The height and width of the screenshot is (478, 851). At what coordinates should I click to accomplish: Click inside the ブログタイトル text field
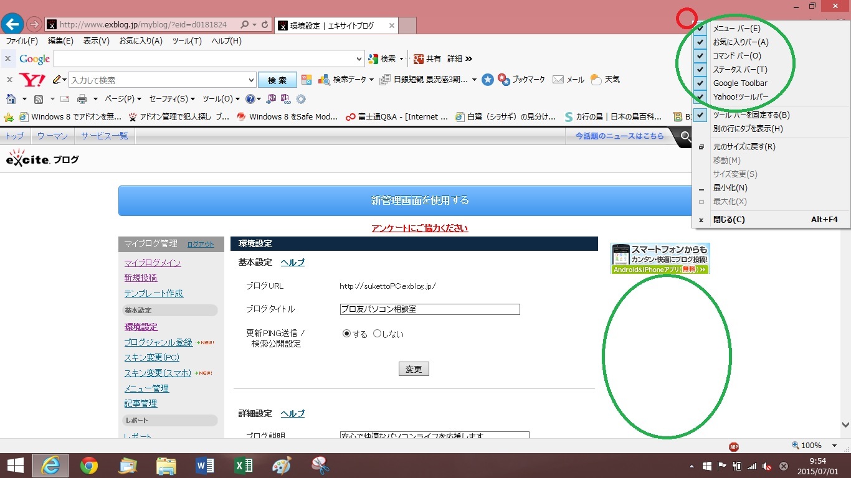[x=429, y=309]
